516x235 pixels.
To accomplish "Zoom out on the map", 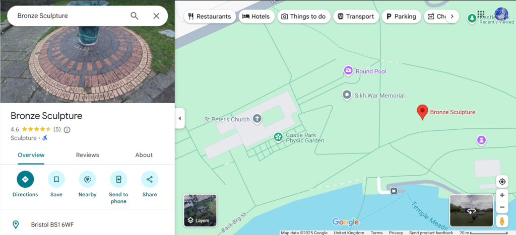I will pyautogui.click(x=502, y=207).
